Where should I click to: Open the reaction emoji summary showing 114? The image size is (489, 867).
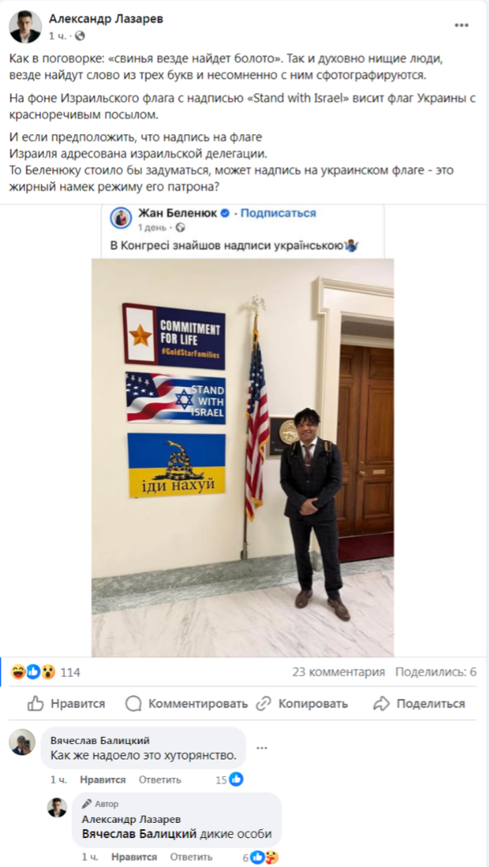(46, 673)
